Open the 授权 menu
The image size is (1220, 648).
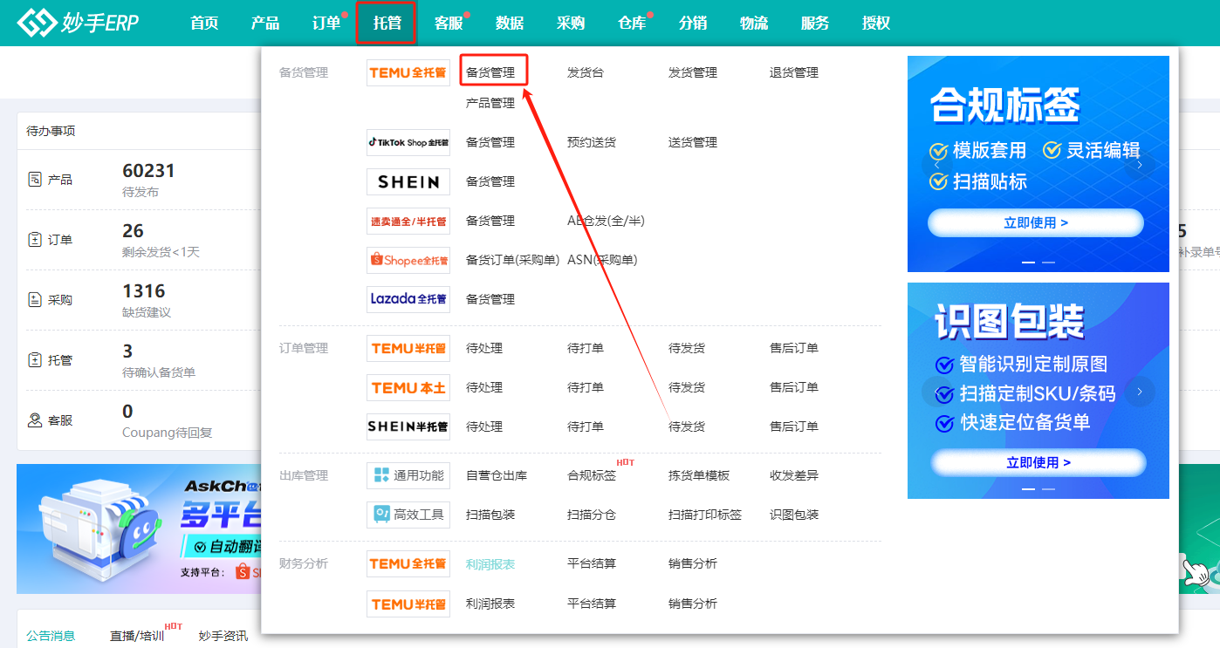tap(876, 23)
